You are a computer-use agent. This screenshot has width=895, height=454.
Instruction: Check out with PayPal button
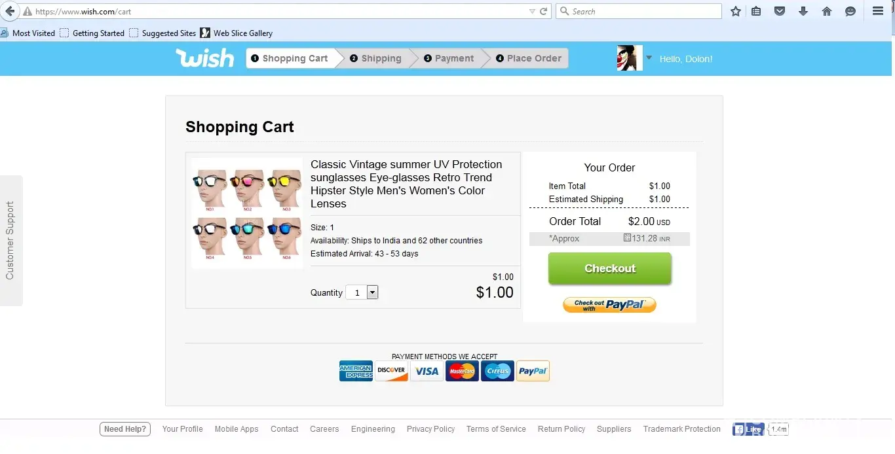coord(609,305)
